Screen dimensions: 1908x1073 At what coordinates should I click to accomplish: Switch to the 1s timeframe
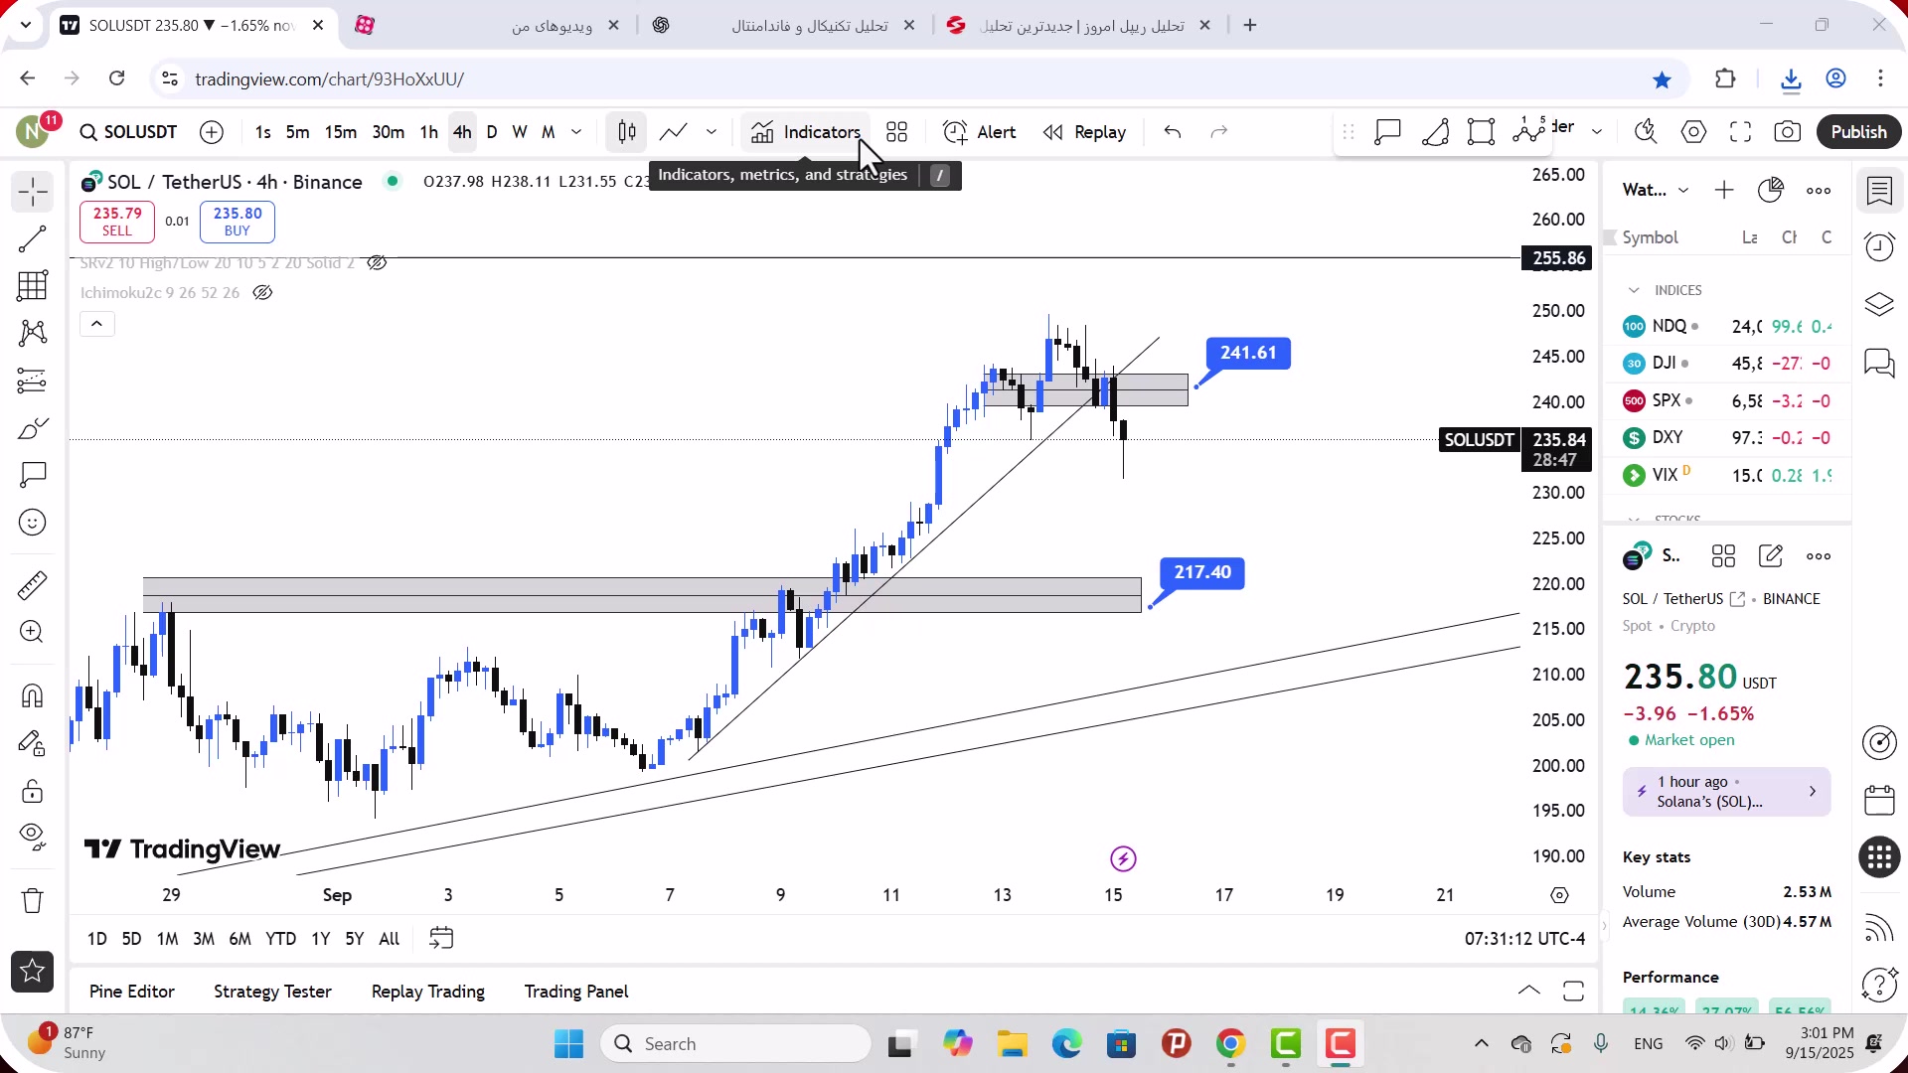point(263,132)
